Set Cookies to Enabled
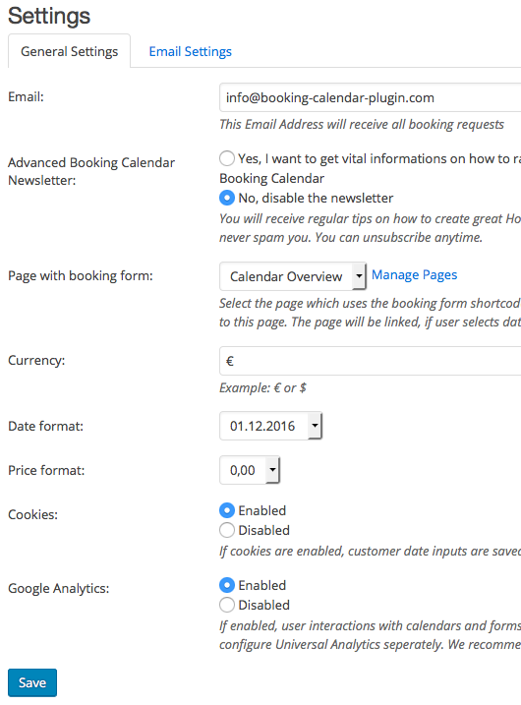The height and width of the screenshot is (705, 521). [227, 510]
